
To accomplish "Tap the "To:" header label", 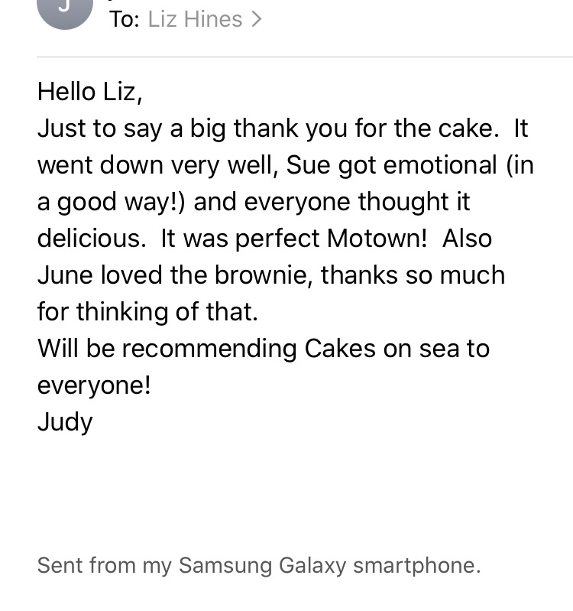I will point(125,19).
